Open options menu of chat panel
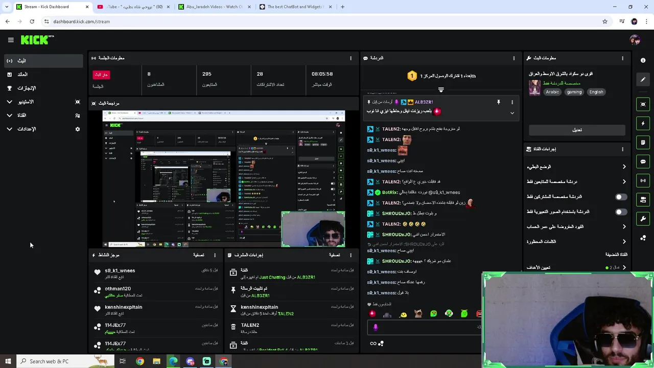Image resolution: width=654 pixels, height=368 pixels. pyautogui.click(x=513, y=58)
